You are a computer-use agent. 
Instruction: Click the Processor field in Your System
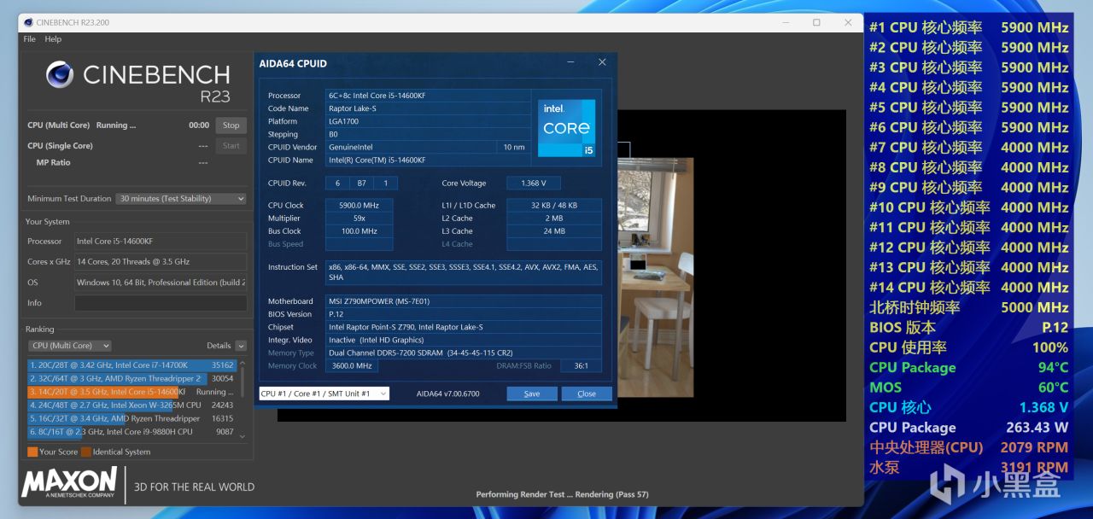[x=161, y=242]
